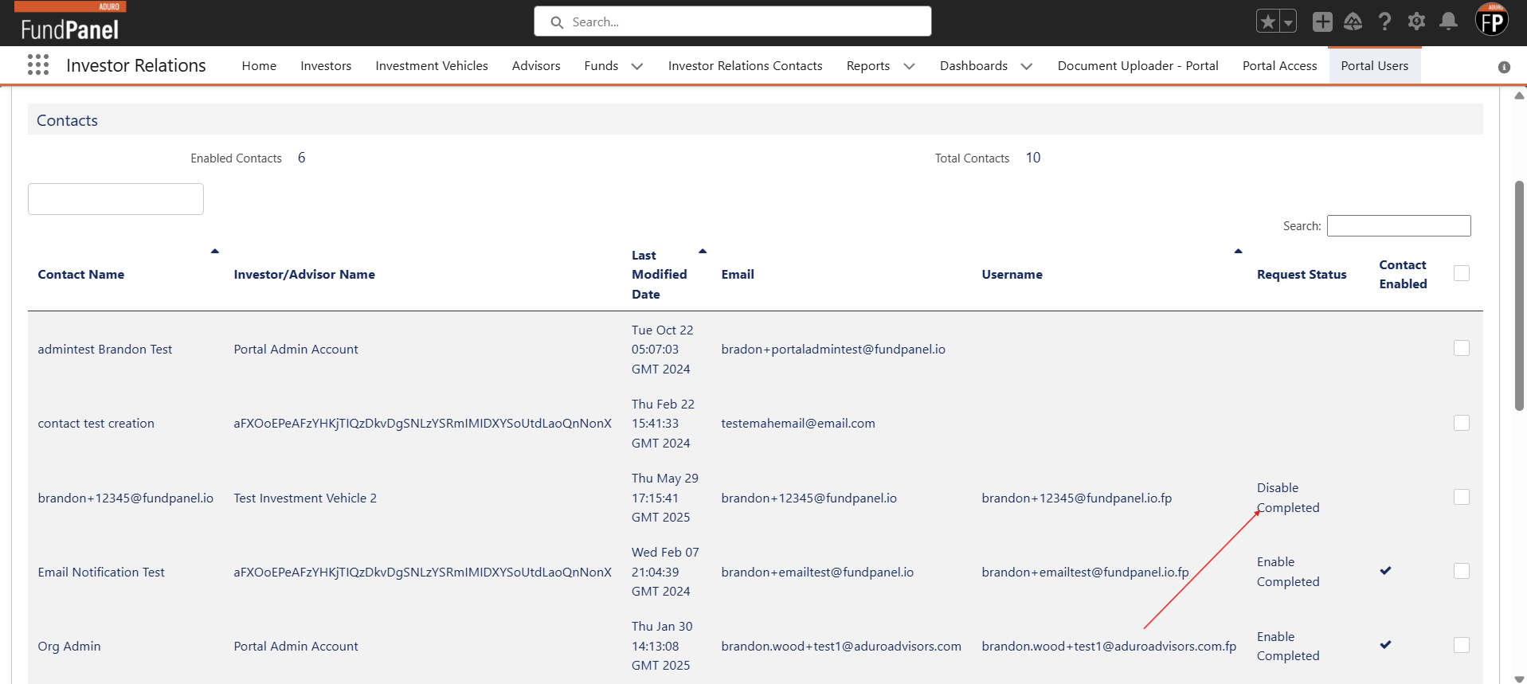
Task: Click the Disable Completed status text
Action: click(x=1288, y=498)
